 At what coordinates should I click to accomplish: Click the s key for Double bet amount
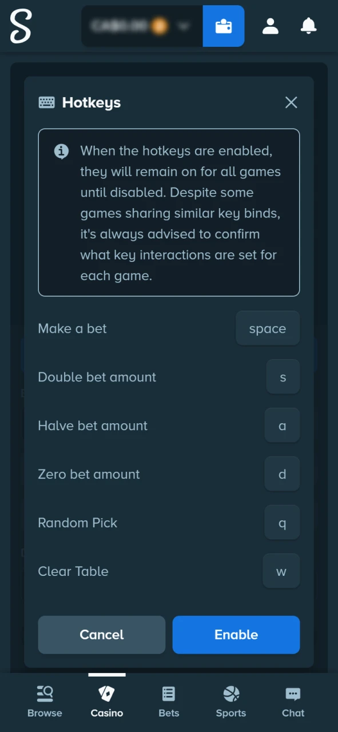283,377
